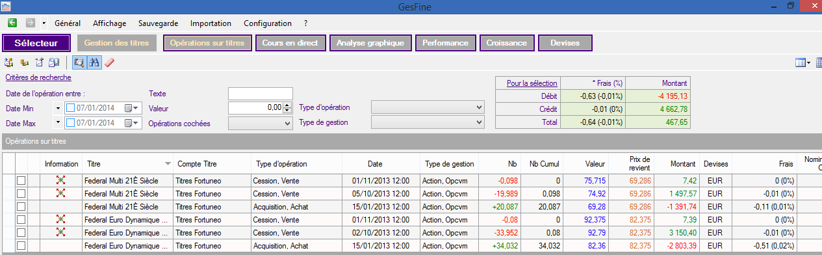Screen dimensions: 822x255
Task: Check row Federal Euro Dynamique 02/10/2013
Action: (x=21, y=232)
